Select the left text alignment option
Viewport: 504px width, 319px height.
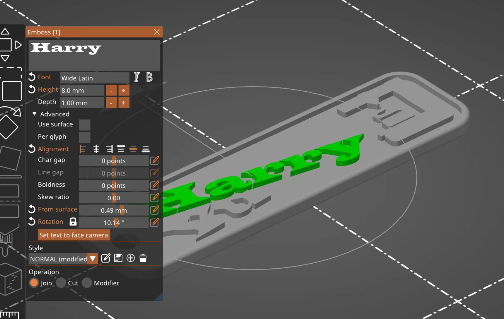tap(83, 148)
